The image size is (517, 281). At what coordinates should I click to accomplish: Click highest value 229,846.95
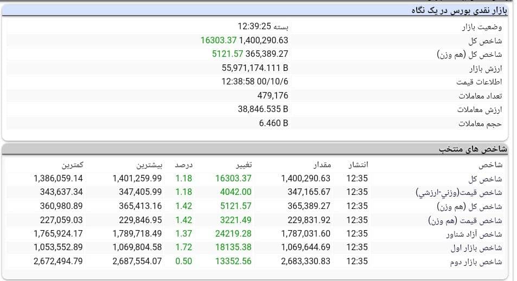point(141,220)
